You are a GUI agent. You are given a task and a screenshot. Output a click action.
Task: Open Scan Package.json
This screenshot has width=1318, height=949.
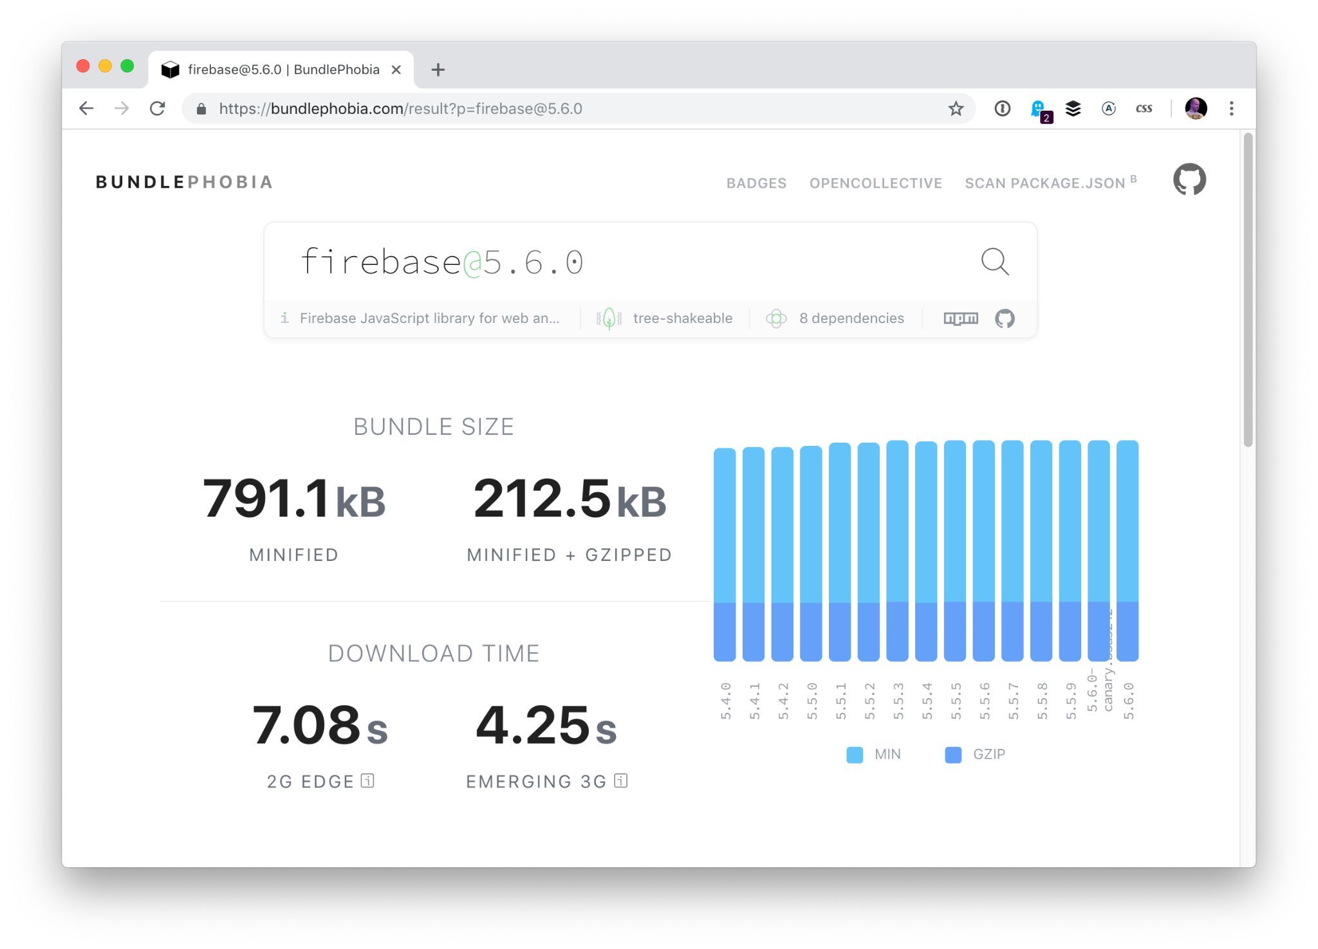click(x=1045, y=183)
